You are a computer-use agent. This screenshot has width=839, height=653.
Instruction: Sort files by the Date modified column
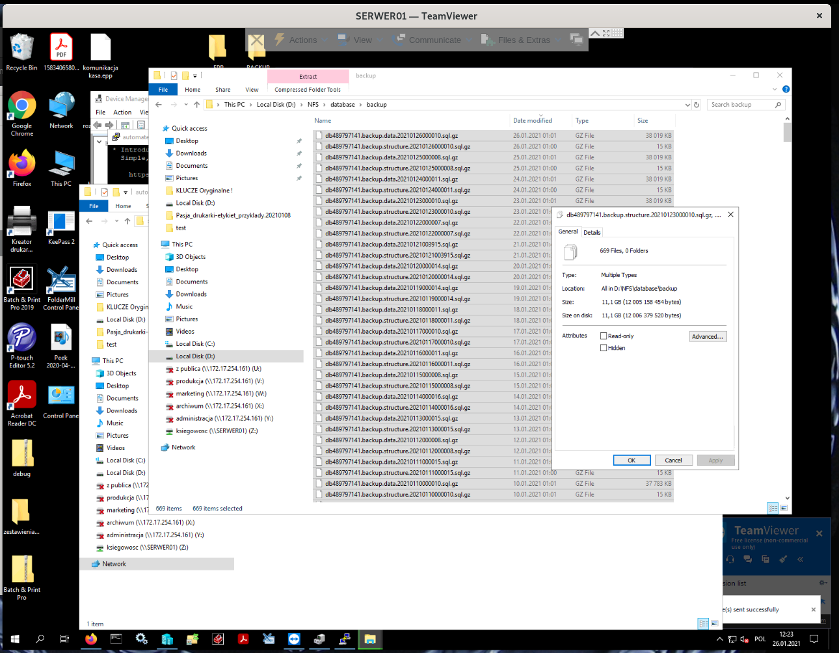tap(532, 120)
